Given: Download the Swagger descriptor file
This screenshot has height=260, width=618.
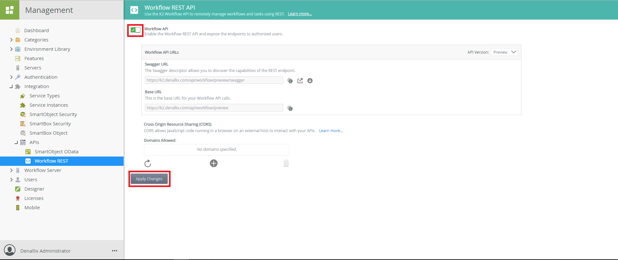Looking at the screenshot, I should click(310, 81).
